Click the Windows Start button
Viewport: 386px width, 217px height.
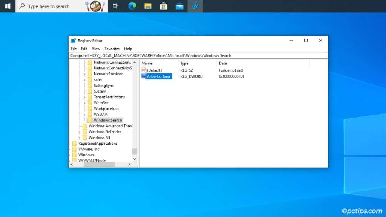[7, 6]
